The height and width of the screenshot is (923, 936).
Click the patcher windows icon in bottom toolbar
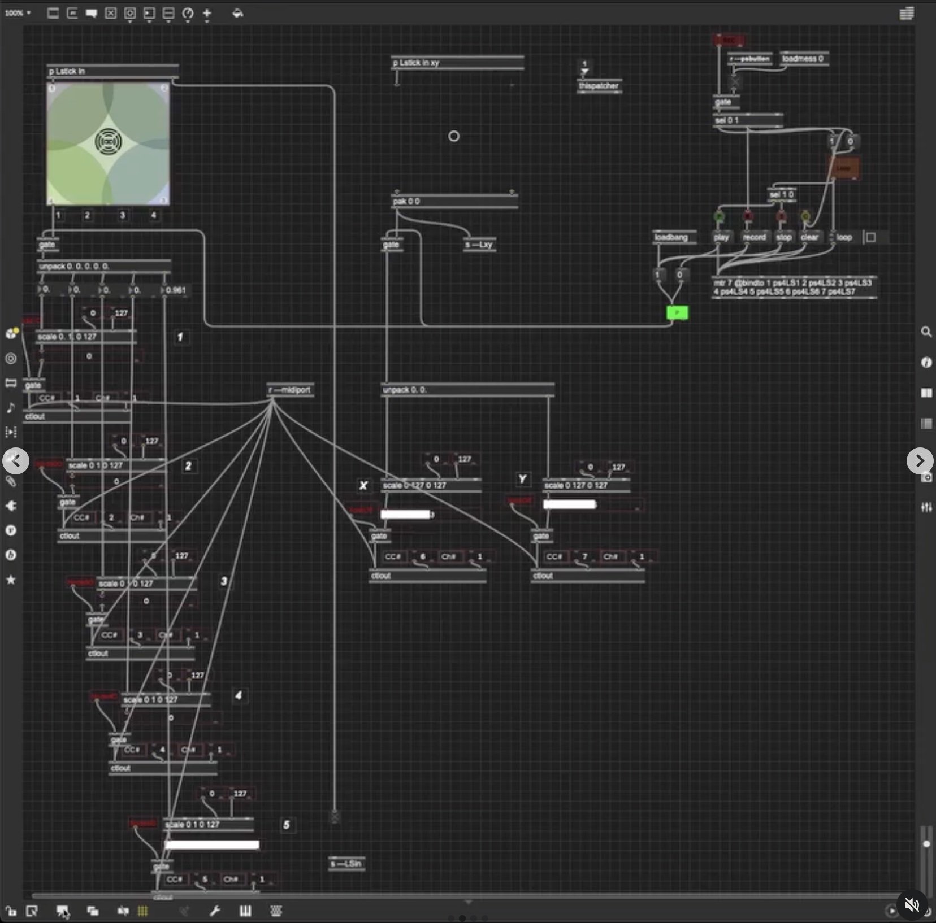click(x=93, y=911)
